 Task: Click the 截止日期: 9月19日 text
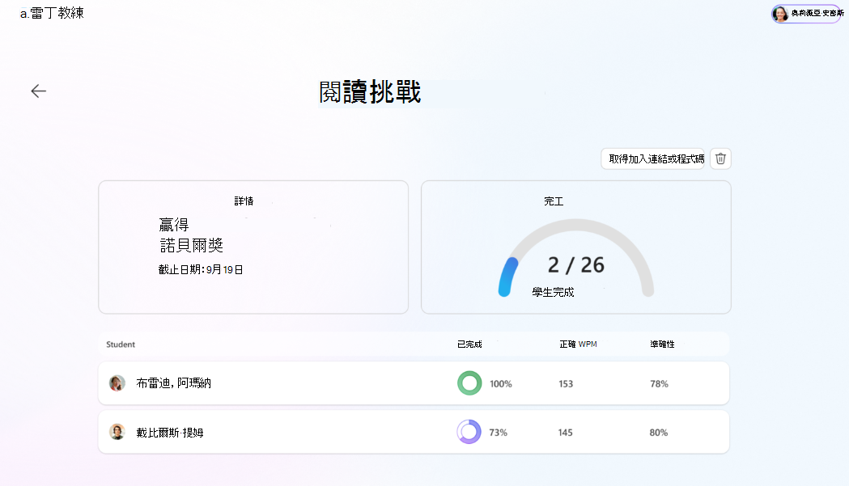click(201, 269)
